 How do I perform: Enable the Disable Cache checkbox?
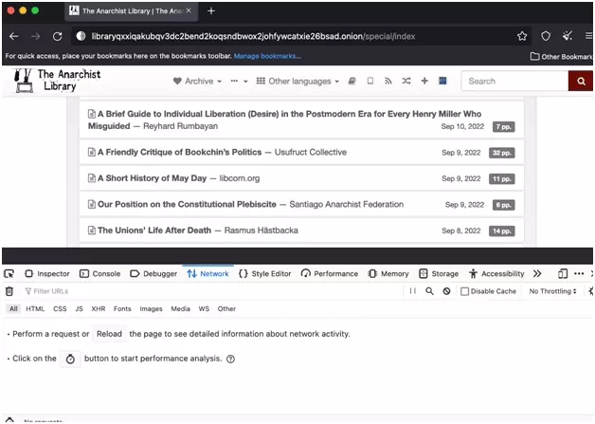465,291
